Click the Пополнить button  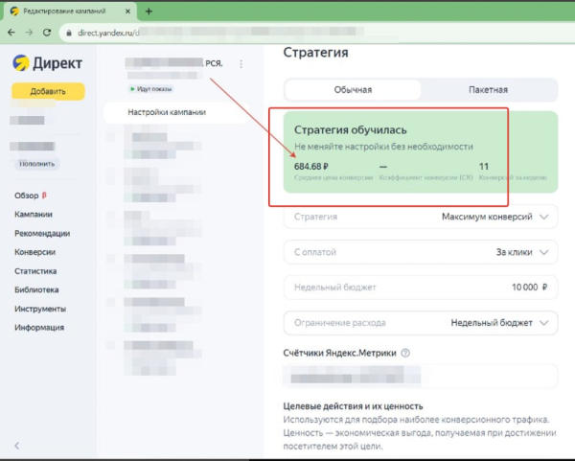[36, 164]
